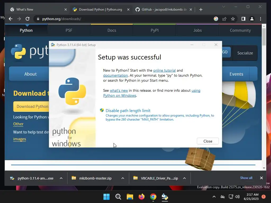The width and height of the screenshot is (271, 203).
Task: Open the Other platforms link
Action: [18, 124]
